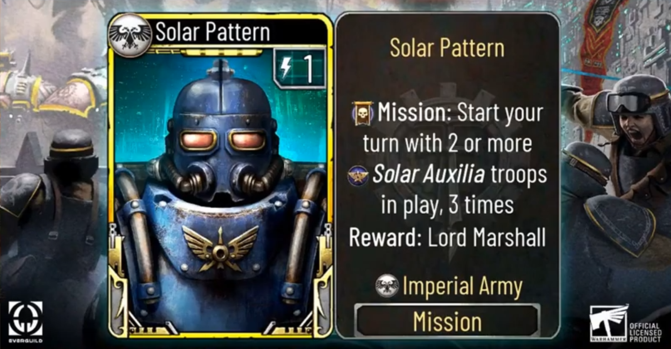Click the lightning energy cost icon
Image resolution: width=671 pixels, height=349 pixels.
(287, 67)
